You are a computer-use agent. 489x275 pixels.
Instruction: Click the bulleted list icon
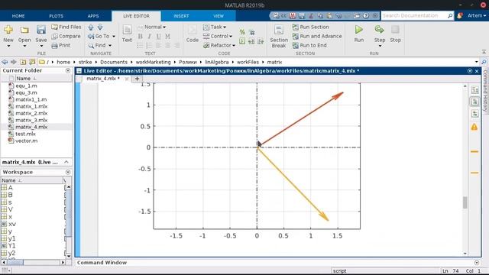[x=140, y=46]
